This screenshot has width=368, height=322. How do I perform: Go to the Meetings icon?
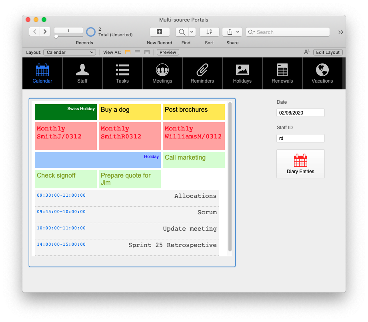coord(162,70)
